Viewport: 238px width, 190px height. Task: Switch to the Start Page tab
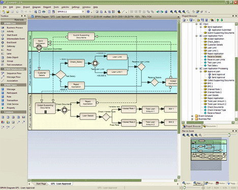tap(41, 184)
